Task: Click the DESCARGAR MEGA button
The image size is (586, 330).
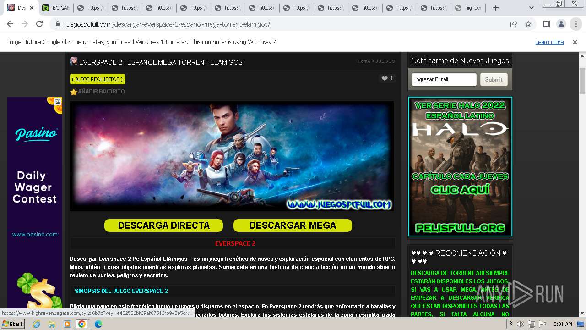Action: (x=293, y=225)
